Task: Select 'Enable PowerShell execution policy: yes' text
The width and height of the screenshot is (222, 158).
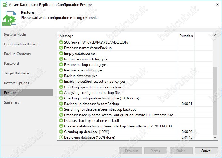Action: [95, 82]
